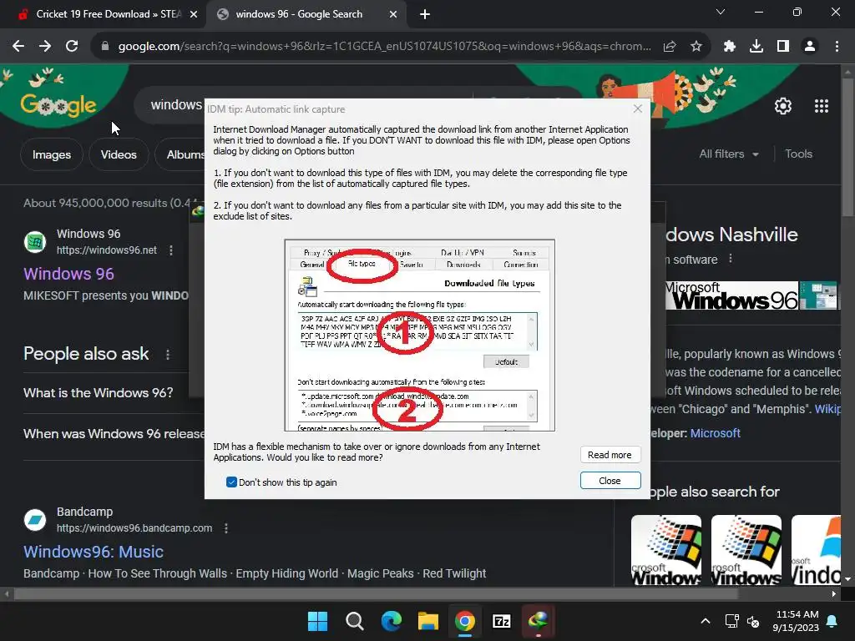Open Google homepage via doodle logo
The image size is (855, 641).
[58, 104]
